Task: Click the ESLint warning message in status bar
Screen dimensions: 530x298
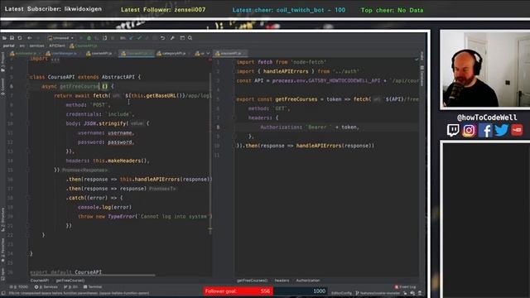Action: pyautogui.click(x=79, y=293)
